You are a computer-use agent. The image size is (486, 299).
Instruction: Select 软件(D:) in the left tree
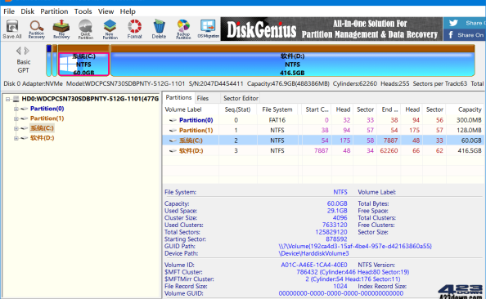tap(43, 138)
